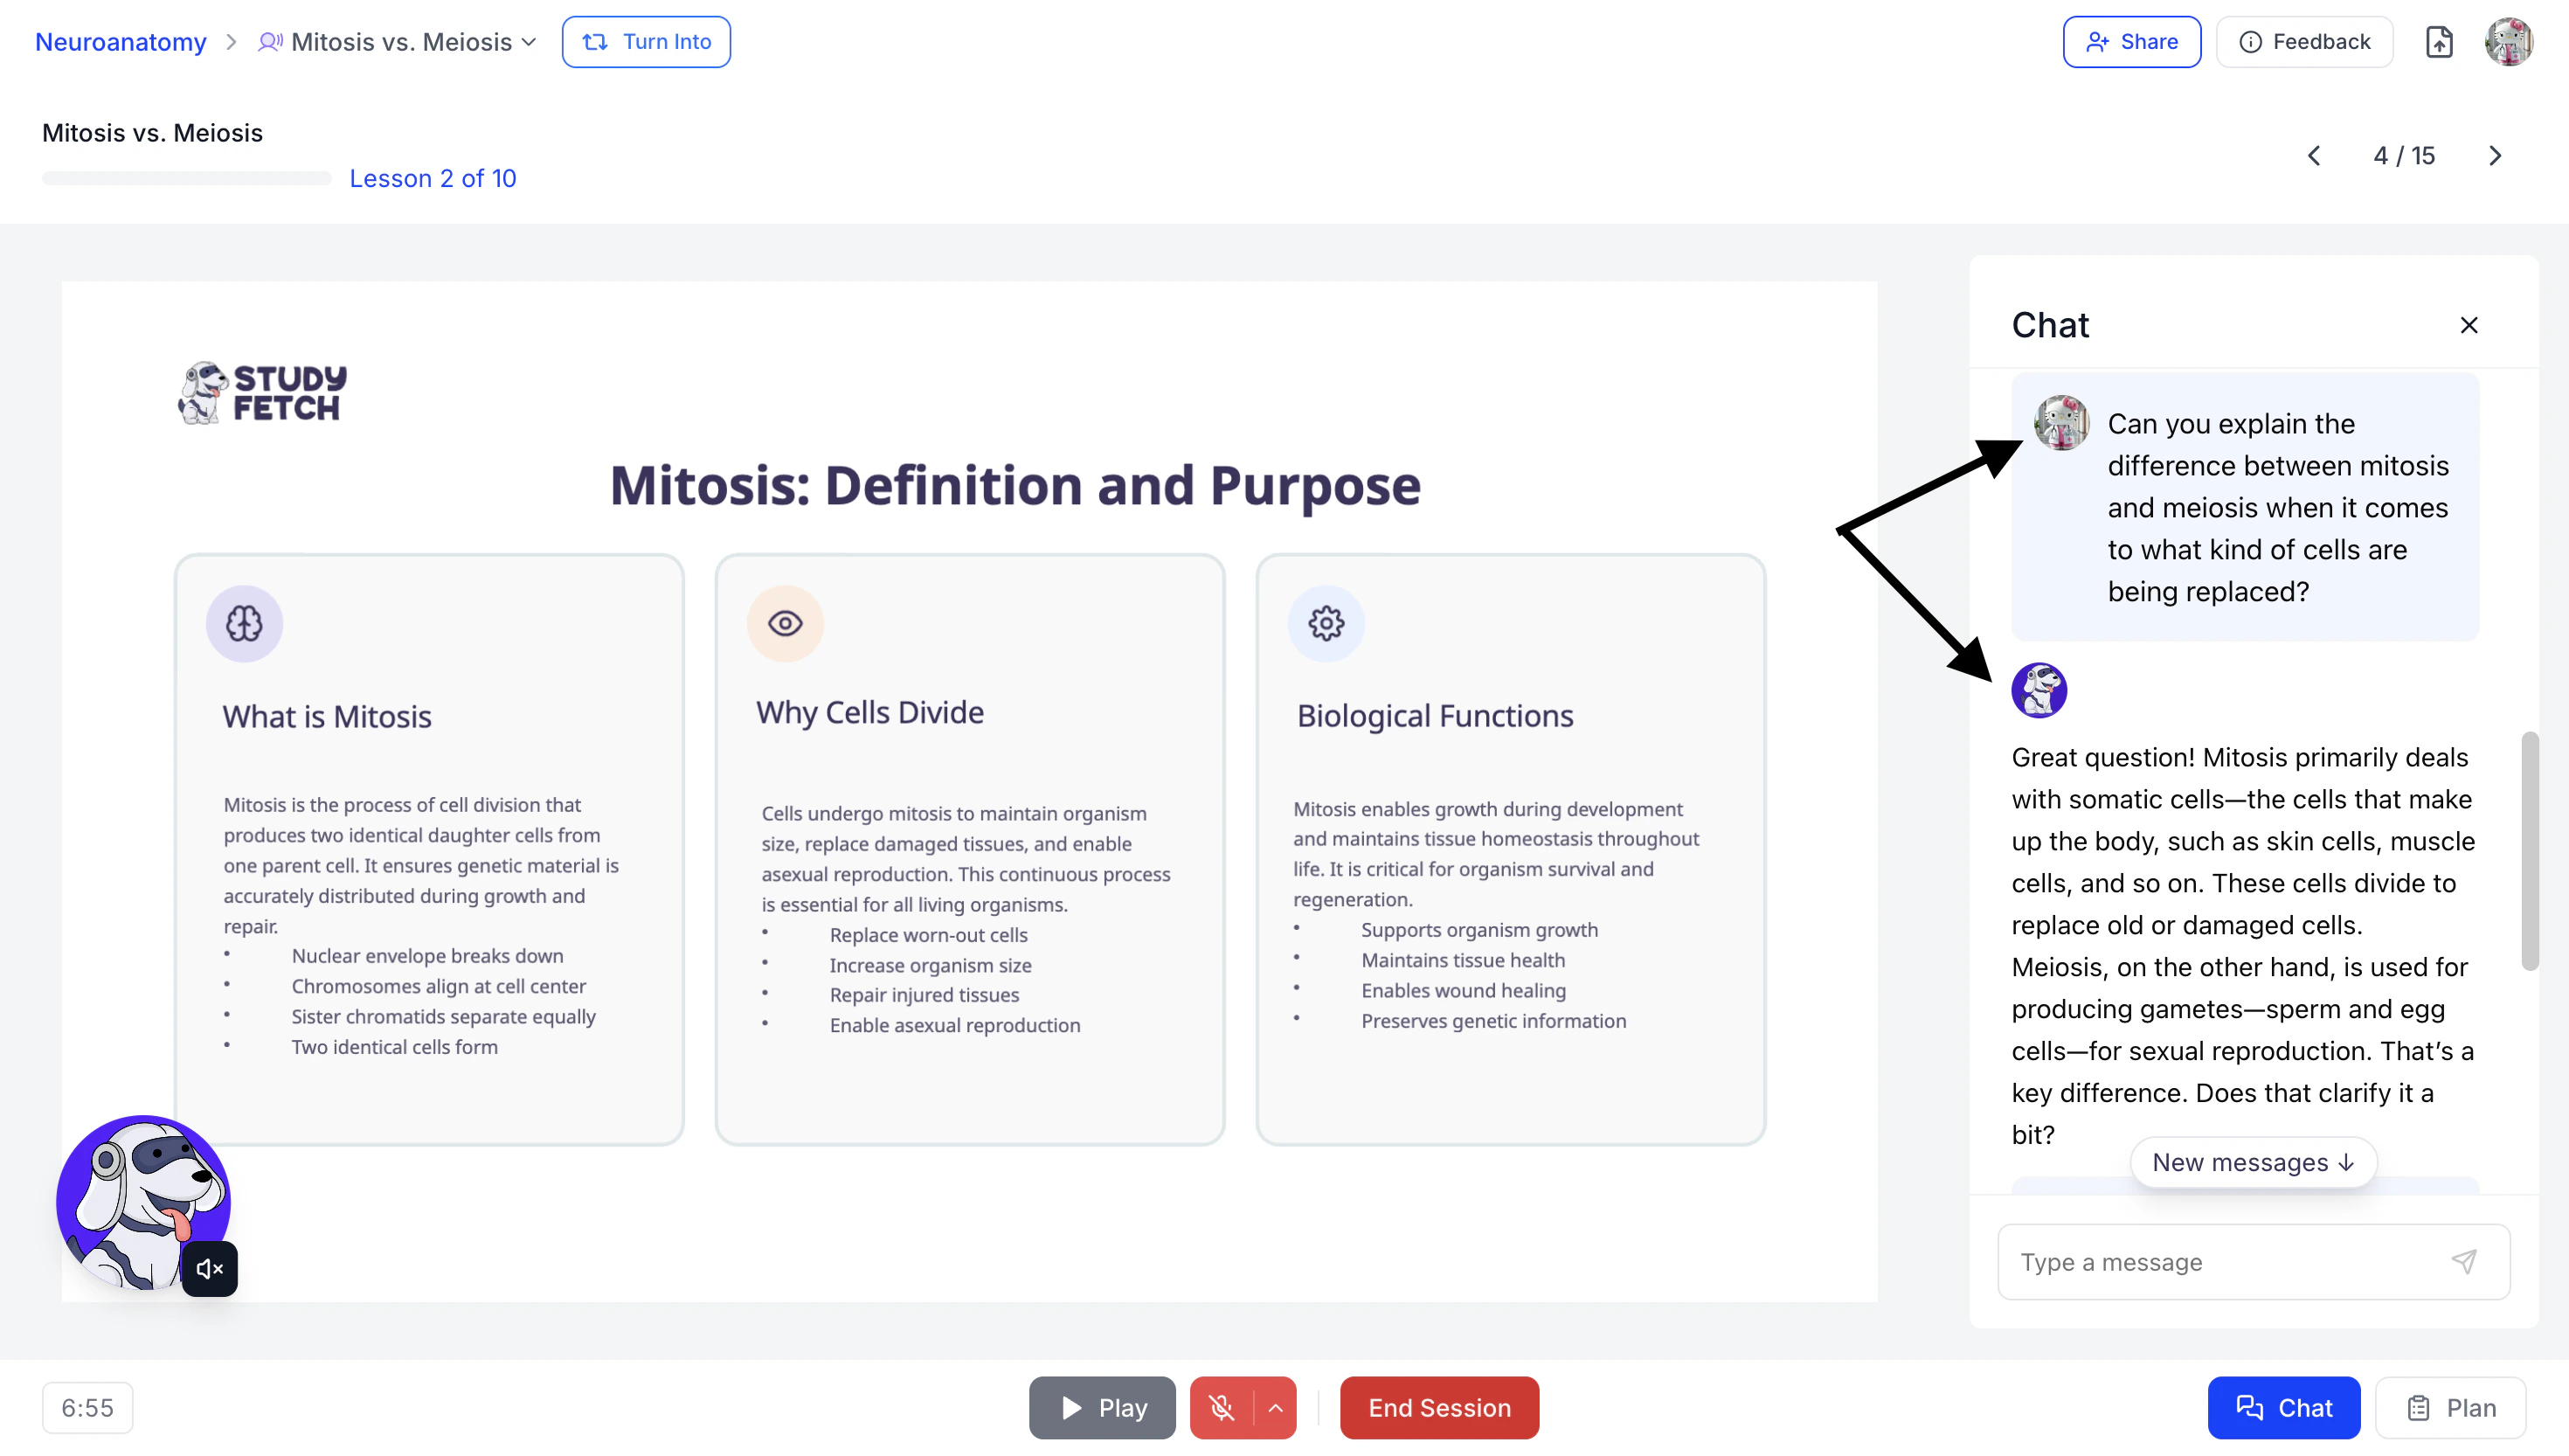The width and height of the screenshot is (2569, 1456).
Task: Close the Chat panel
Action: pos(2468,325)
